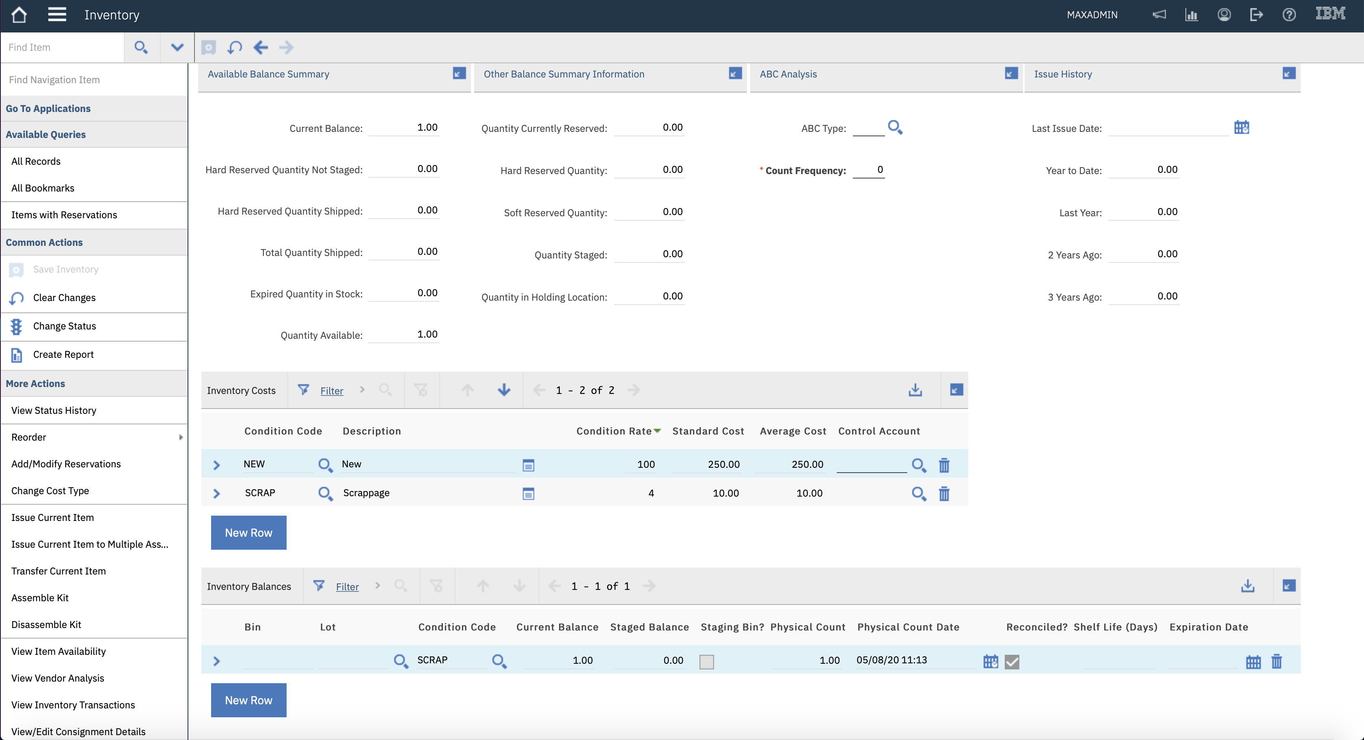Screen dimensions: 1364x740
Task: Expand the NEW condition code row
Action: (216, 465)
